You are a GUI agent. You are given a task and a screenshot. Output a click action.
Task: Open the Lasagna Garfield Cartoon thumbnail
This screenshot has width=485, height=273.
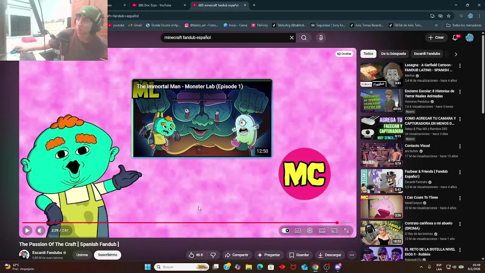[382, 75]
